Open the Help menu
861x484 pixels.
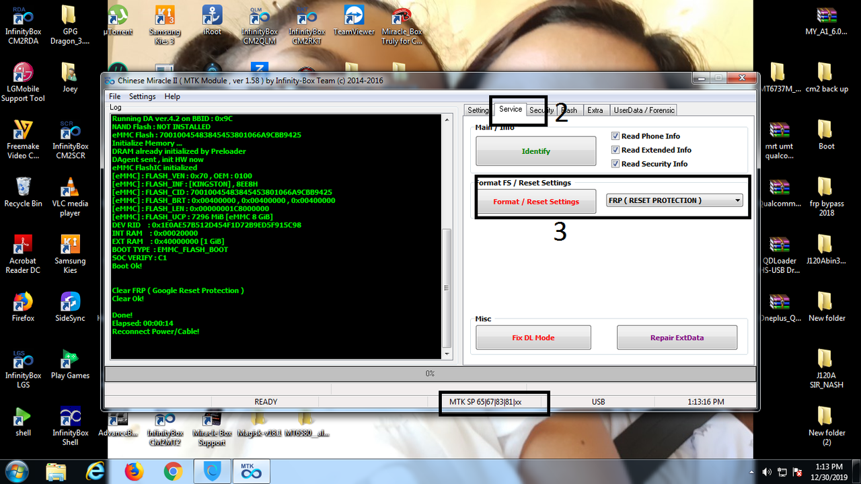click(172, 97)
